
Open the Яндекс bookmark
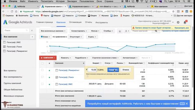[125, 16]
